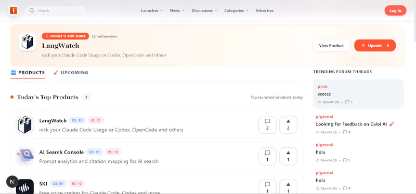Screen dimensions: 416x194
Task: Open LangWatch title in the banner
Action: tap(60, 46)
